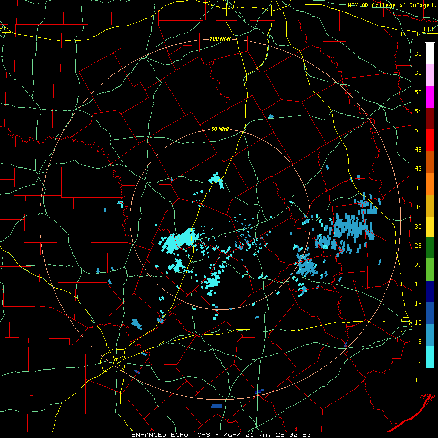Screen dimensions: 438x438
Task: Click the "46" legend label
Action: [418, 150]
